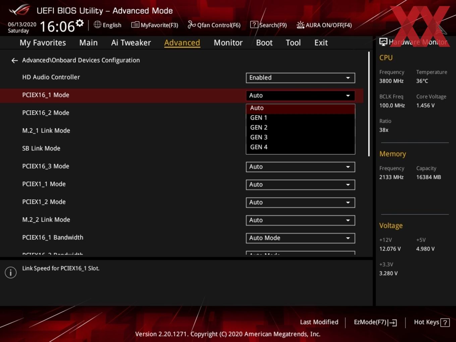Click +12V reading 12.076 V
Screen dimensions: 456x342
point(390,249)
